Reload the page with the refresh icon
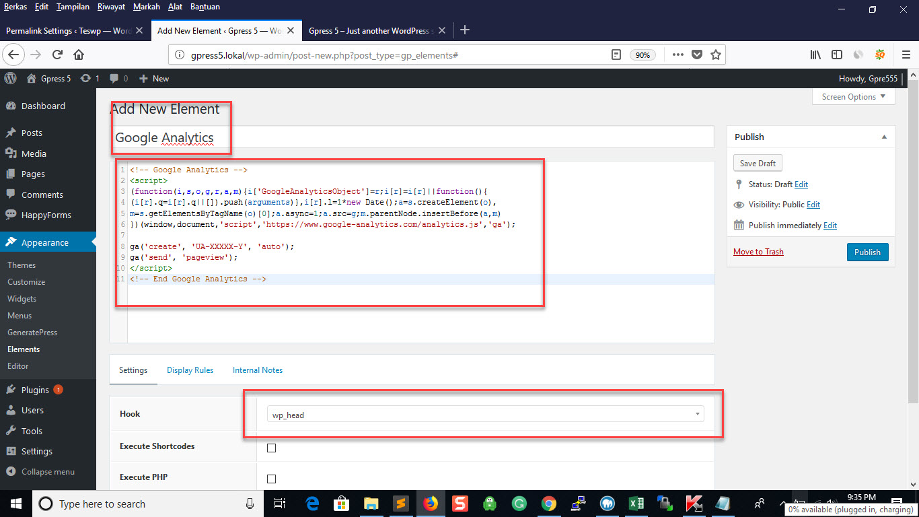Image resolution: width=919 pixels, height=517 pixels. click(x=57, y=55)
